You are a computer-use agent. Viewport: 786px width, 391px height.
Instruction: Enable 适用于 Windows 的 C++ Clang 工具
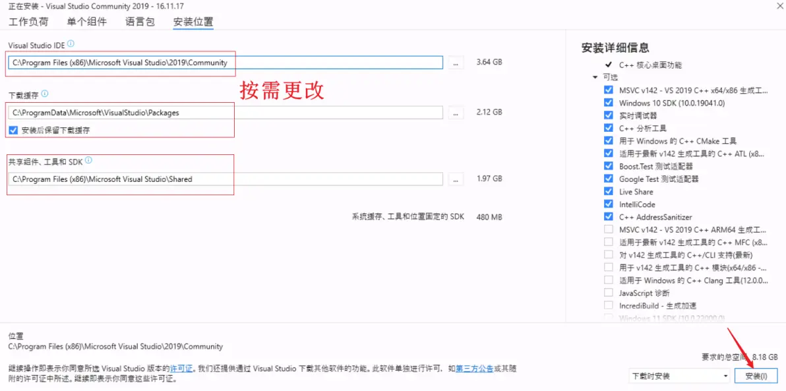click(609, 280)
